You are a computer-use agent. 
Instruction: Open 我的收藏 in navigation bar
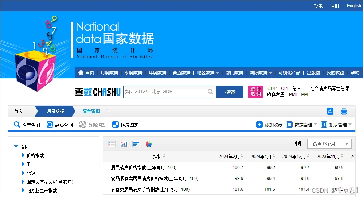pos(335,72)
